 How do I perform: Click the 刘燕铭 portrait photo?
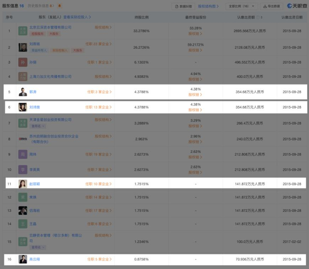pyautogui.click(x=23, y=48)
